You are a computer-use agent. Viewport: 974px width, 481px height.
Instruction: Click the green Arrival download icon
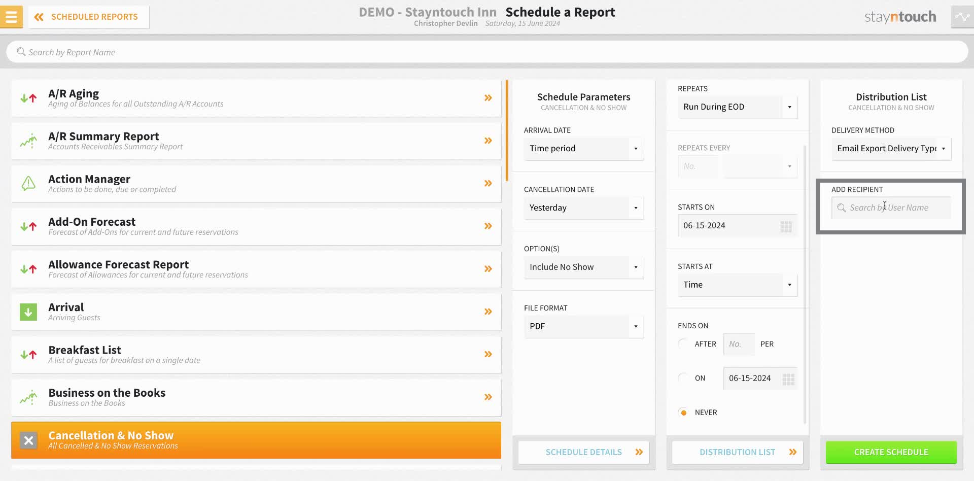click(28, 312)
